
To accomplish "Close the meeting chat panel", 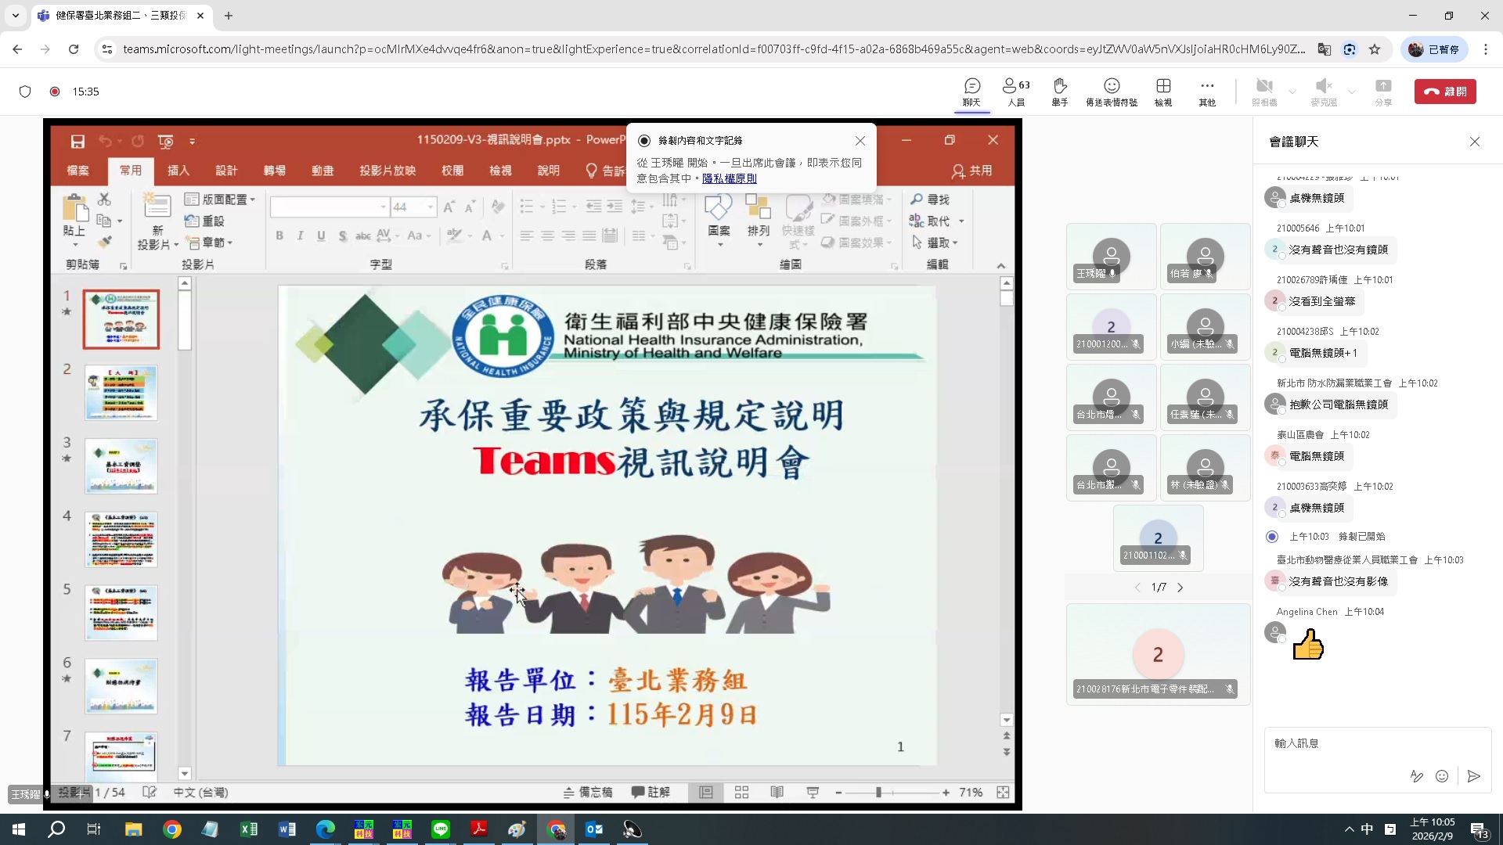I will click(x=1475, y=142).
